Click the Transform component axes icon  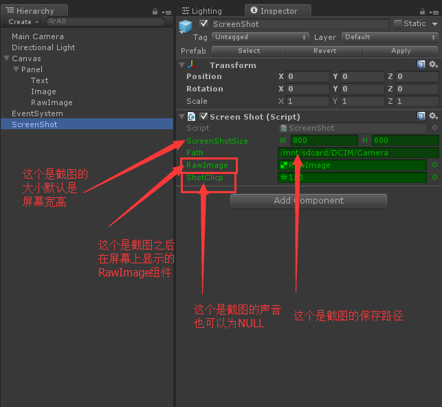click(192, 65)
